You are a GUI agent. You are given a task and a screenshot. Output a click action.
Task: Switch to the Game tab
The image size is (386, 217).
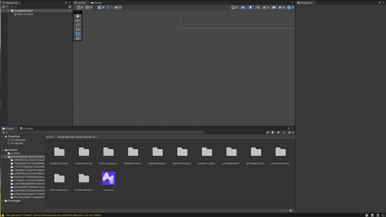[x=96, y=3]
